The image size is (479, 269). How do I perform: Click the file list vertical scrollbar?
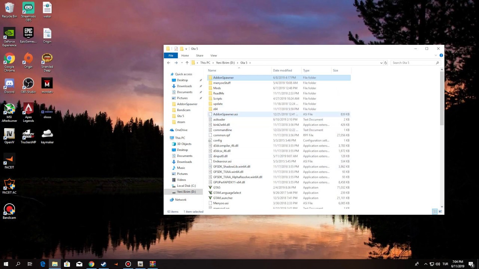[442, 99]
